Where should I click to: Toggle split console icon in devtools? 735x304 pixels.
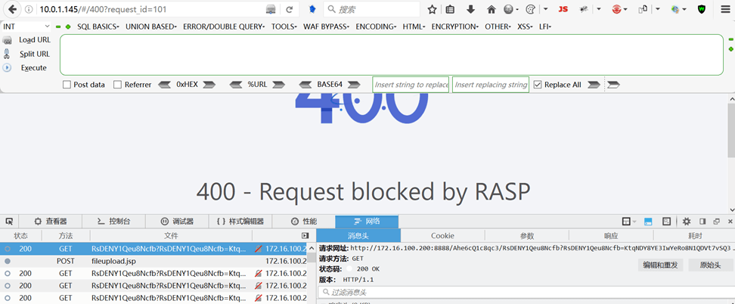[x=648, y=222]
